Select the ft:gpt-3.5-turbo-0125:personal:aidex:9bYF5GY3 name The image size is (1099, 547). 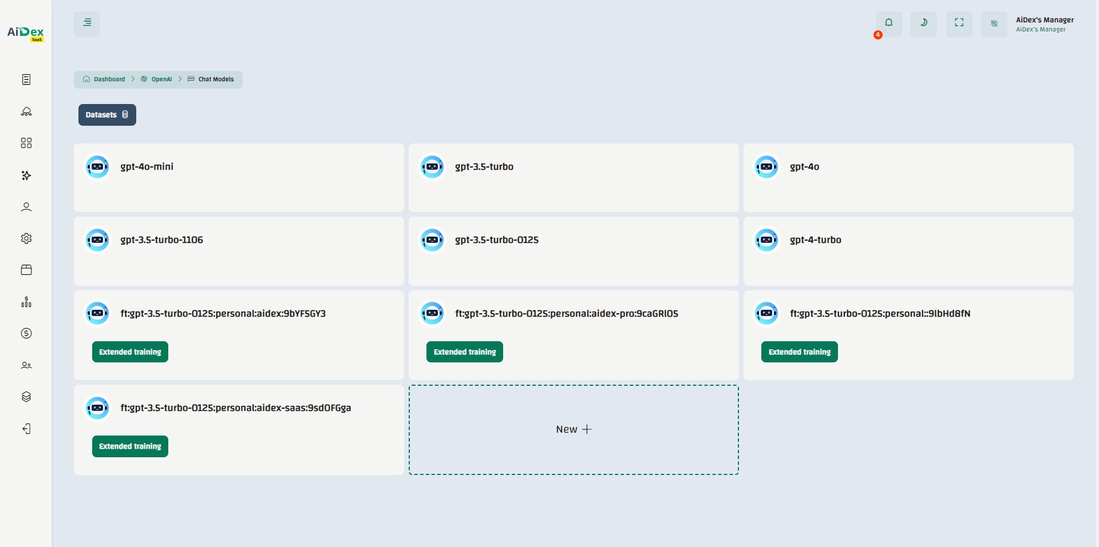pyautogui.click(x=223, y=314)
